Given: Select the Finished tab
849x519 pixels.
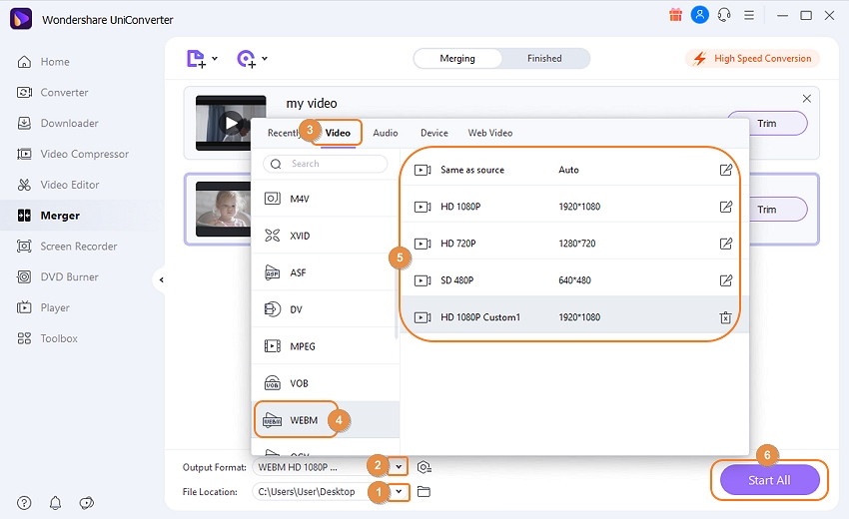Looking at the screenshot, I should tap(544, 59).
